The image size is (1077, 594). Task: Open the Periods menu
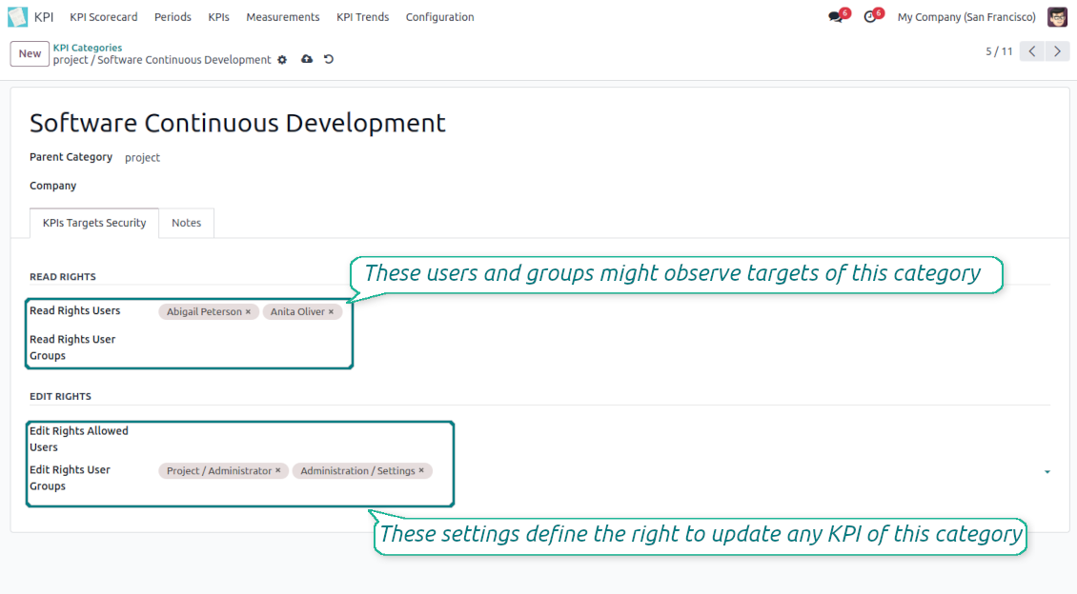173,17
